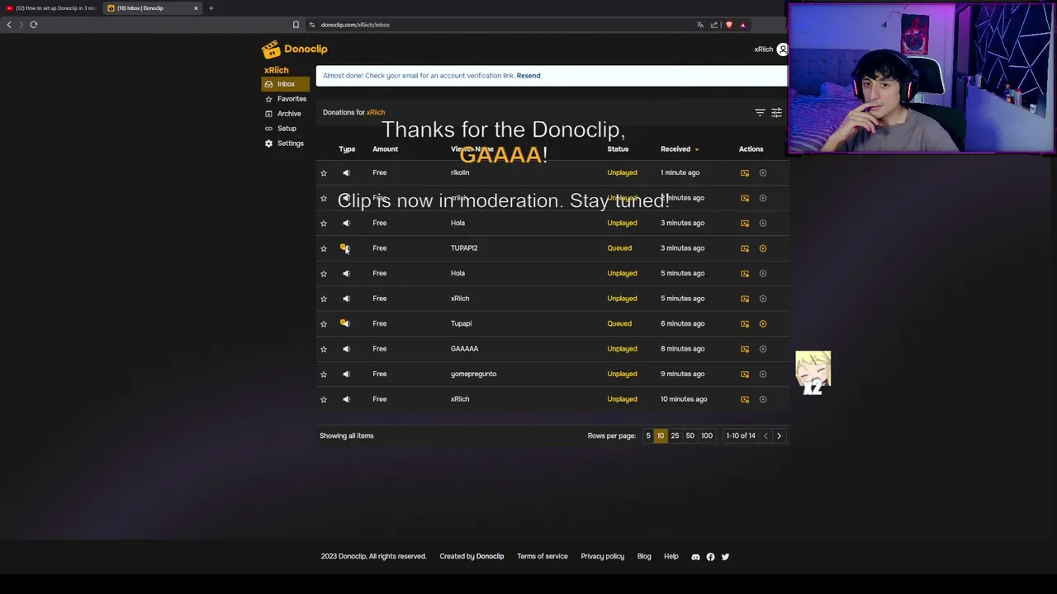Click the Brave shields icon in the address bar
This screenshot has width=1057, height=594.
[x=728, y=25]
